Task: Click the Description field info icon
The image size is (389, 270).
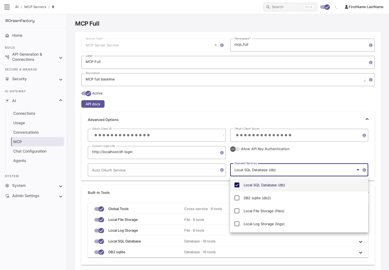Action: tap(371, 80)
